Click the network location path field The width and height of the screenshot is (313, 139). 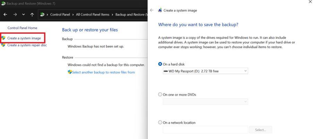[x=205, y=130]
